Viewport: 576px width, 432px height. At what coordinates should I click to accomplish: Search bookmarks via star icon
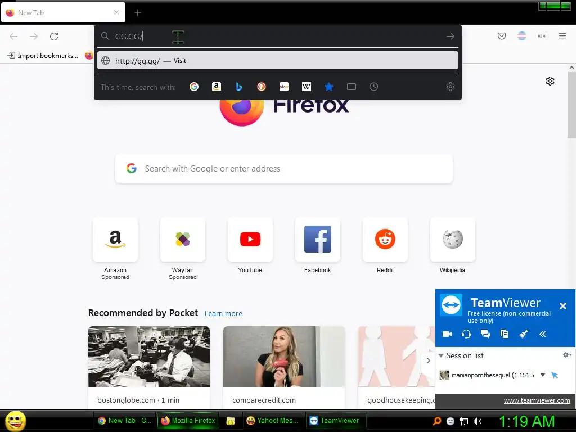(x=328, y=87)
